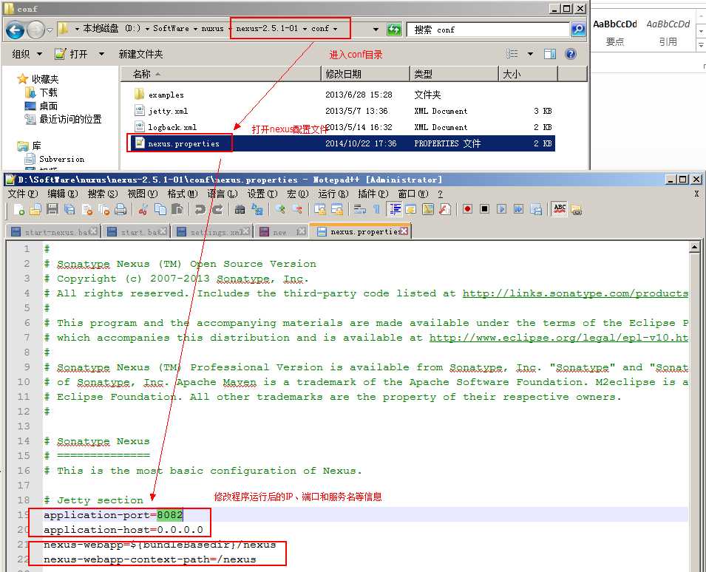Click the Close All toolbar icon
Viewport: 706px width, 572px height.
[104, 209]
